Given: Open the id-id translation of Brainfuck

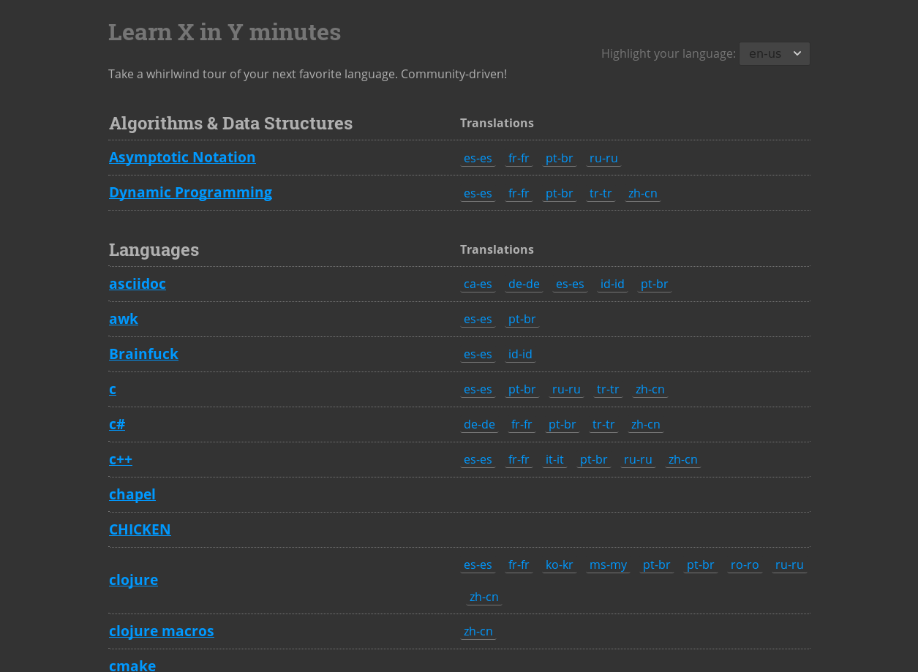Looking at the screenshot, I should pyautogui.click(x=520, y=354).
